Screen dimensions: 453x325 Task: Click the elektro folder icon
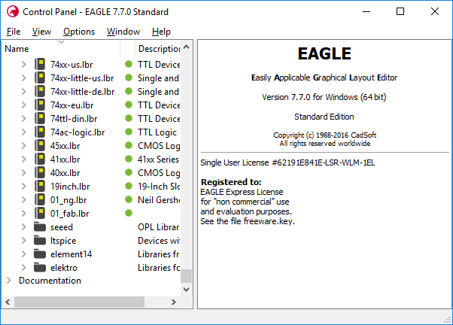click(x=40, y=268)
